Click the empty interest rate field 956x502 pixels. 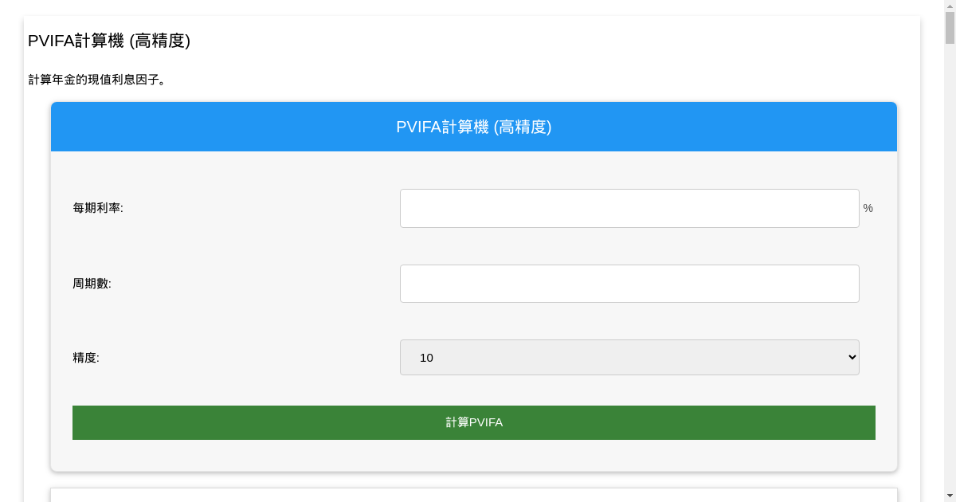[x=629, y=208]
